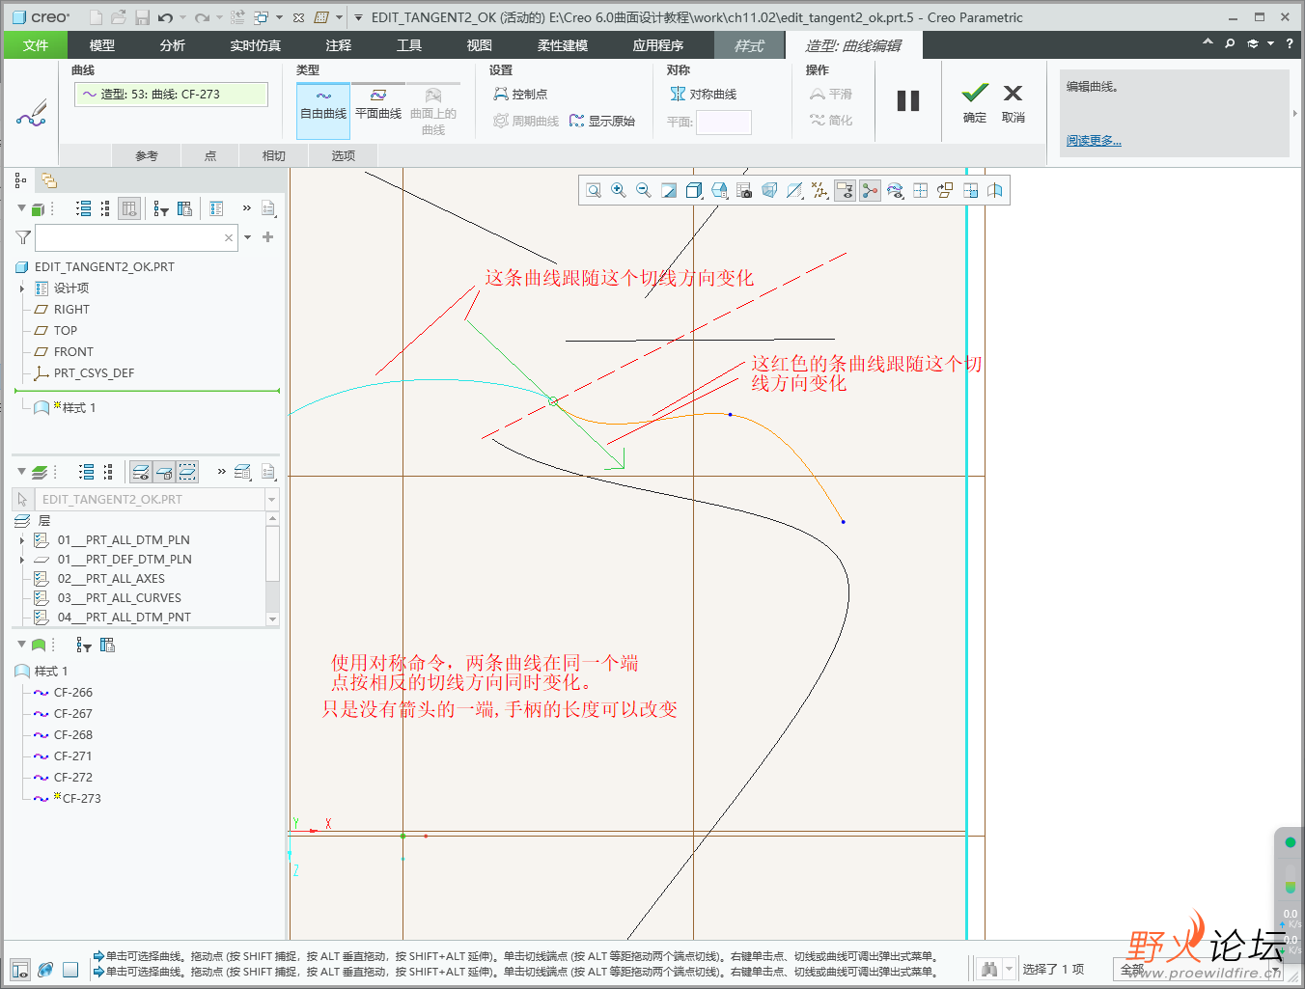Screen dimensions: 1305x989
Task: Toggle 控制点 control points option
Action: click(x=521, y=94)
